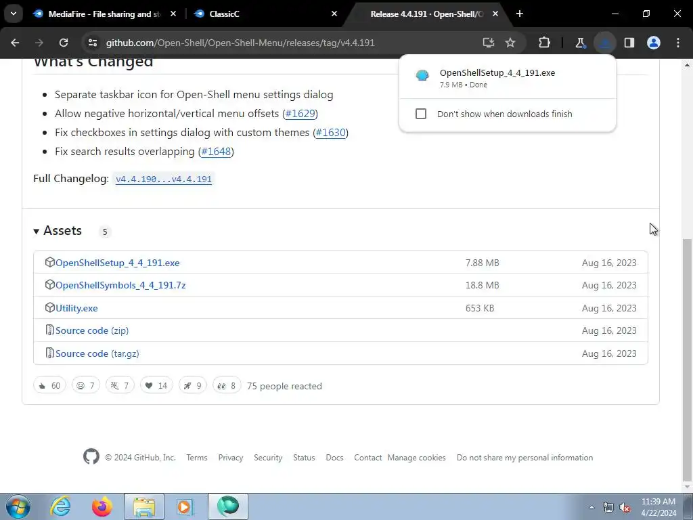The width and height of the screenshot is (693, 520).
Task: Open a new browser tab
Action: click(x=520, y=14)
